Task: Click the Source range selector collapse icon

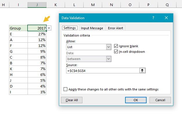Action: tap(142, 71)
